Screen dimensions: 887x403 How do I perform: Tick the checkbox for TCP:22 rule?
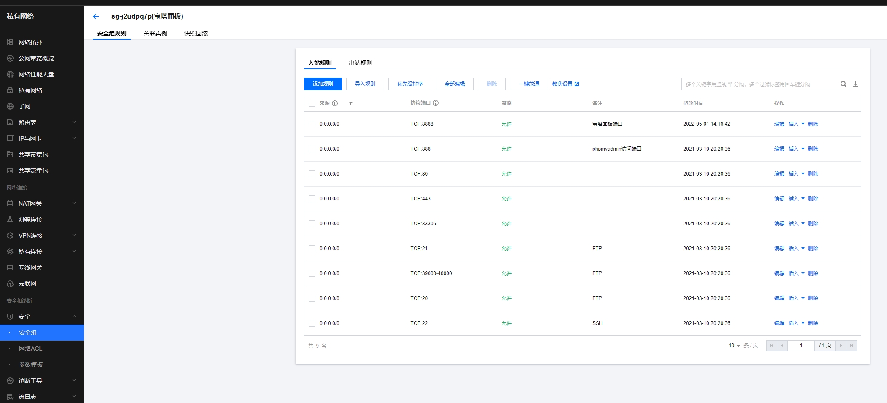pyautogui.click(x=312, y=323)
